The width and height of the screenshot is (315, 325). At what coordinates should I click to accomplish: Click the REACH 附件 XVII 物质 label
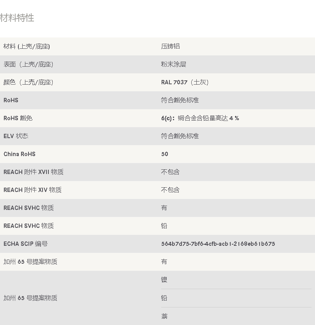tap(34, 172)
